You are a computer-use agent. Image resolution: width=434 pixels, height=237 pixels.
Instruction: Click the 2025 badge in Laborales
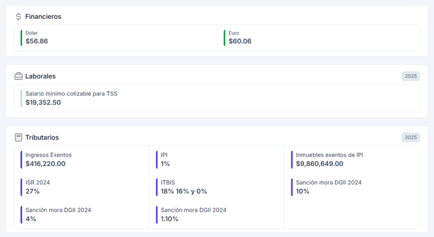411,76
